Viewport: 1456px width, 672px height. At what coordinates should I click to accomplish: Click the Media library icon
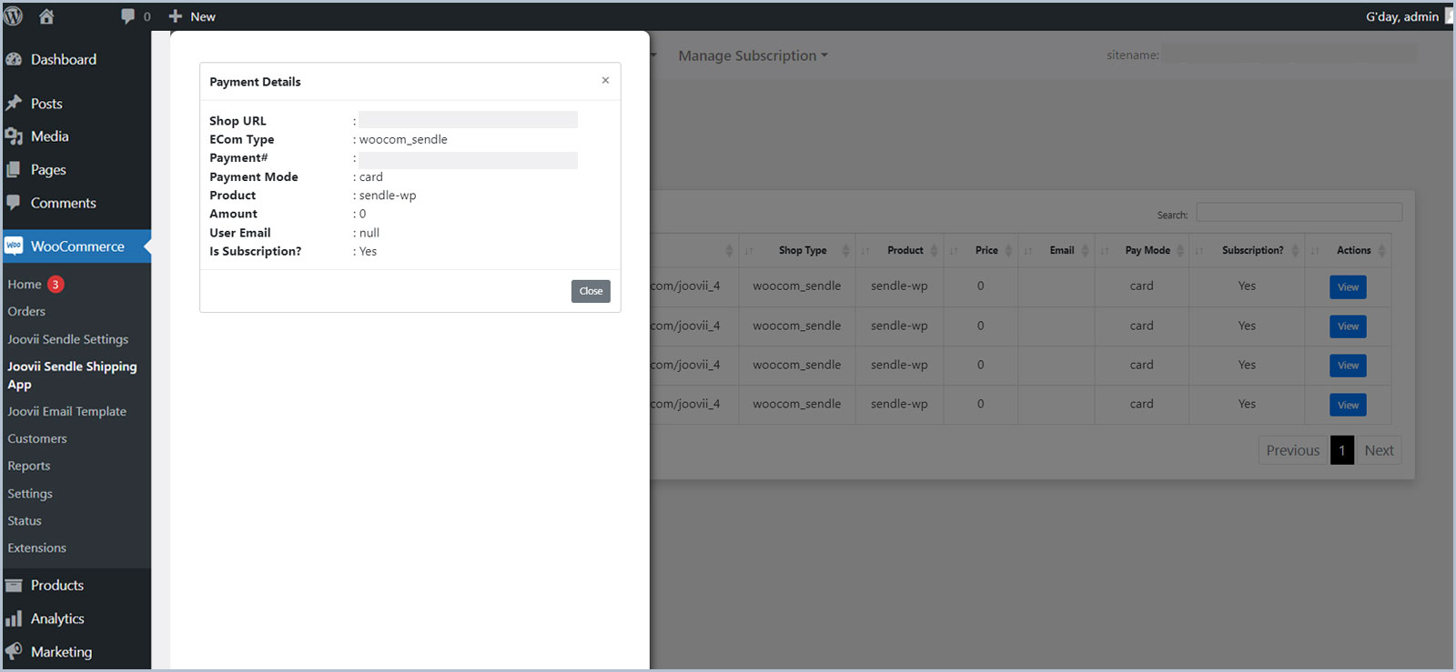tap(14, 136)
